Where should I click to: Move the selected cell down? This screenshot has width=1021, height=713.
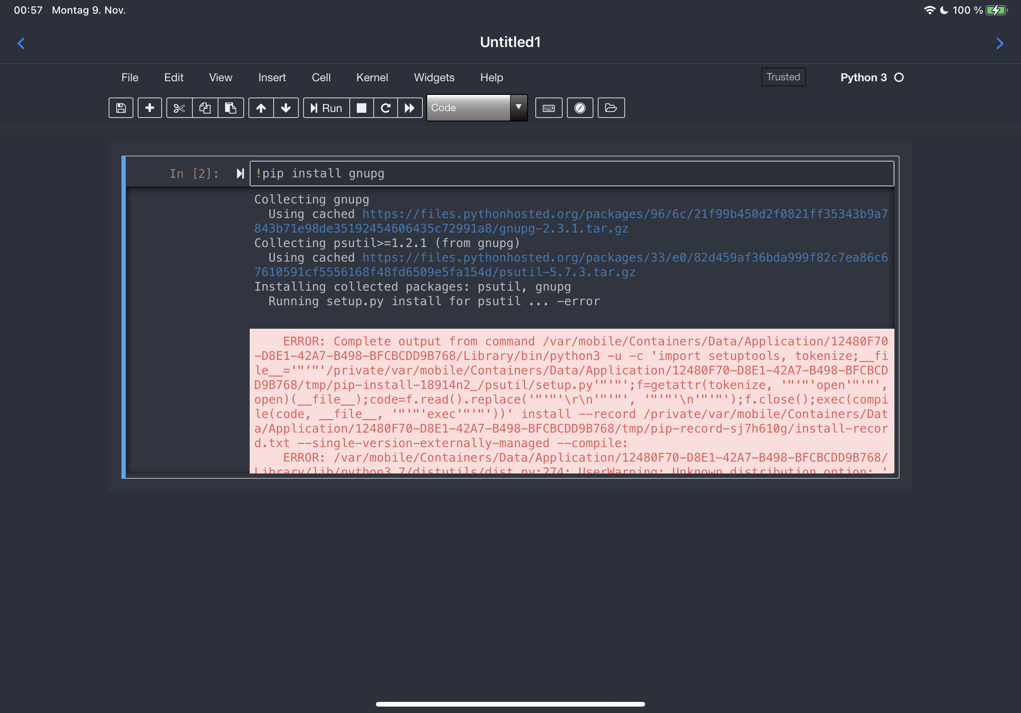click(x=286, y=108)
